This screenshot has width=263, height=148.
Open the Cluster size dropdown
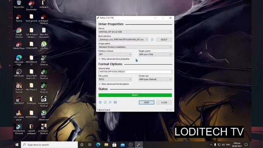(155, 79)
